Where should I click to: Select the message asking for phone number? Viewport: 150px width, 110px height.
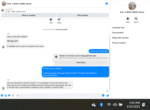[x=75, y=72]
